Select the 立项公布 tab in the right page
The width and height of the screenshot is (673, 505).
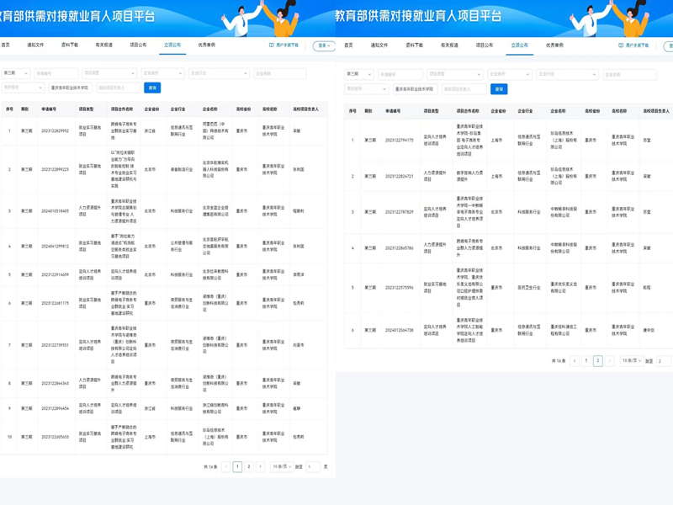tap(519, 45)
